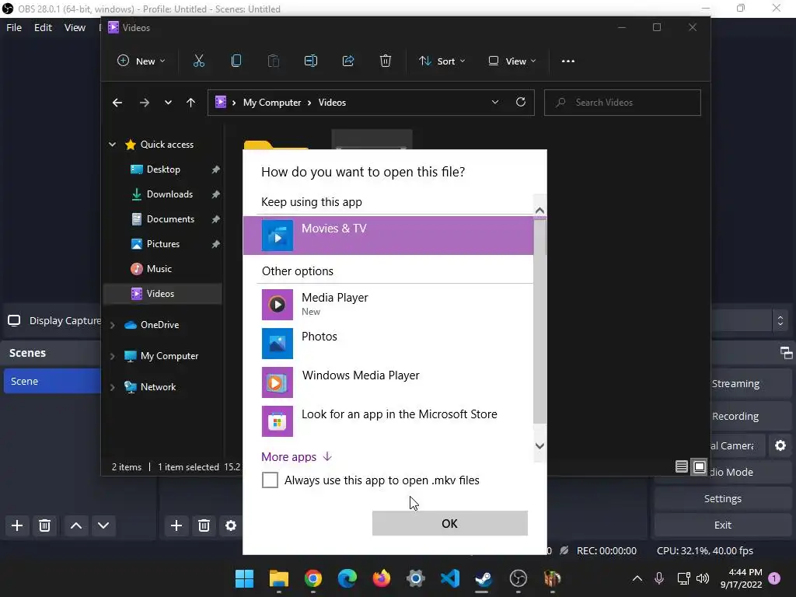
Task: Open OBS View menu
Action: [75, 27]
